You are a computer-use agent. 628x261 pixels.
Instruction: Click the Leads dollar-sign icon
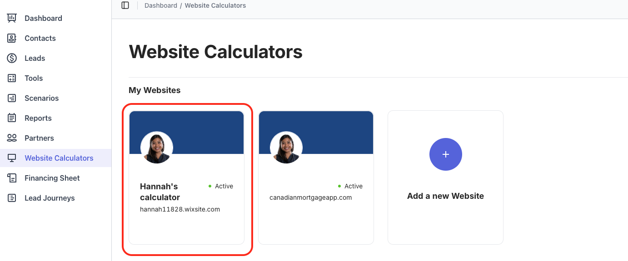12,58
